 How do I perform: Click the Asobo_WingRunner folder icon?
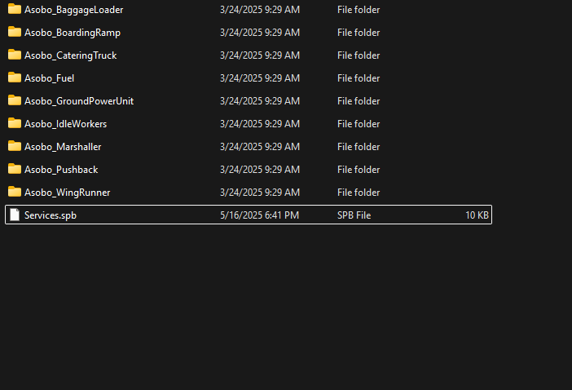tap(15, 192)
